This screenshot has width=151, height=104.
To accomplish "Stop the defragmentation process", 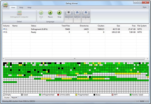I will (59, 13).
